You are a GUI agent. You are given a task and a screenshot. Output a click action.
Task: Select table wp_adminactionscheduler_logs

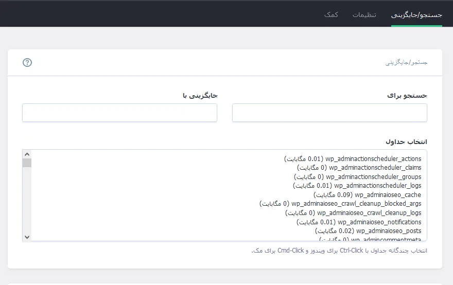click(357, 186)
